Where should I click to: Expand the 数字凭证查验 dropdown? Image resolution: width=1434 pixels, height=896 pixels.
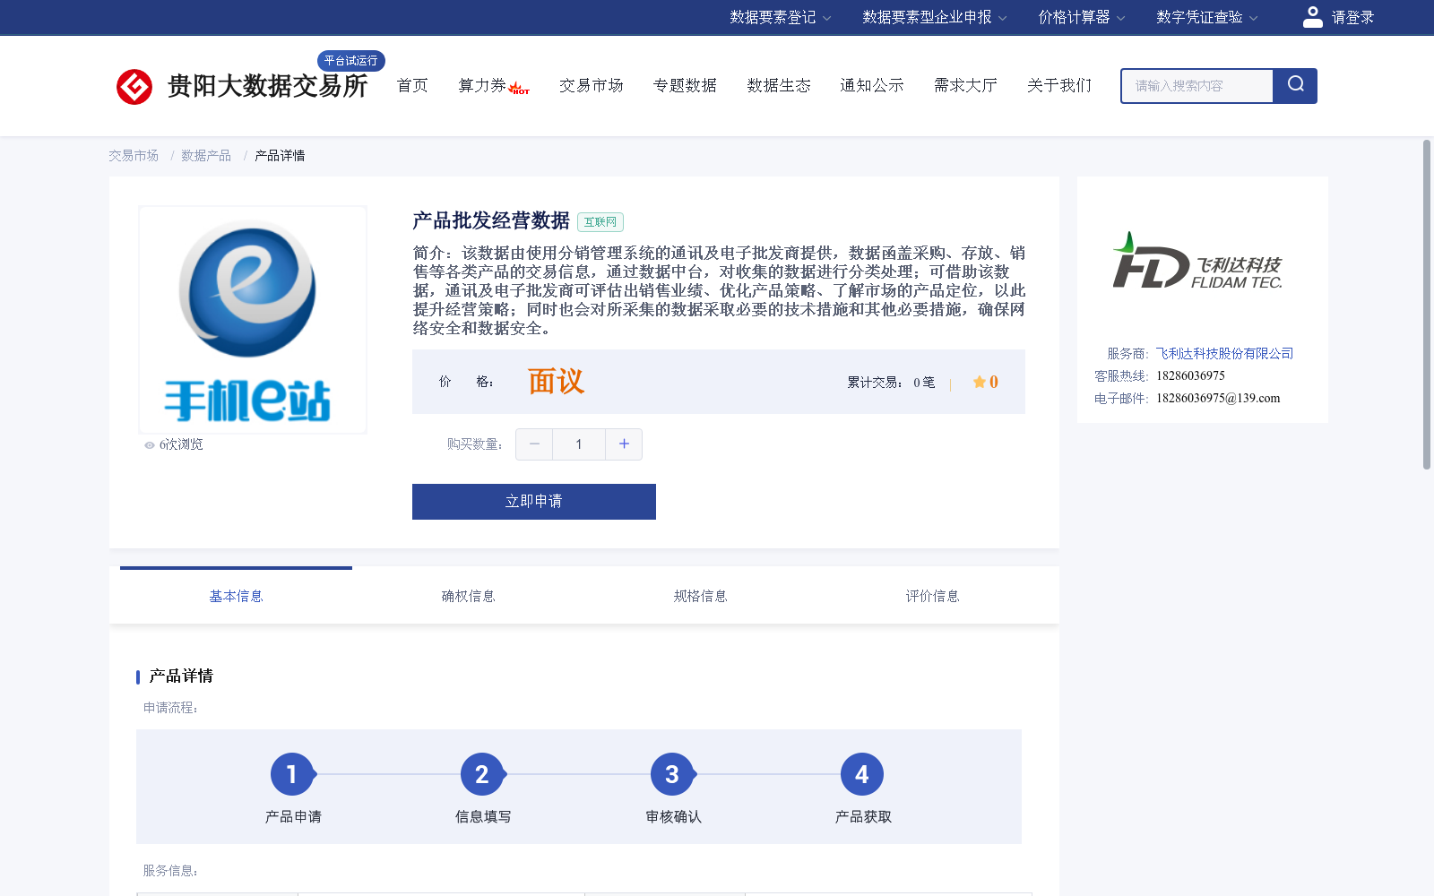tap(1207, 17)
